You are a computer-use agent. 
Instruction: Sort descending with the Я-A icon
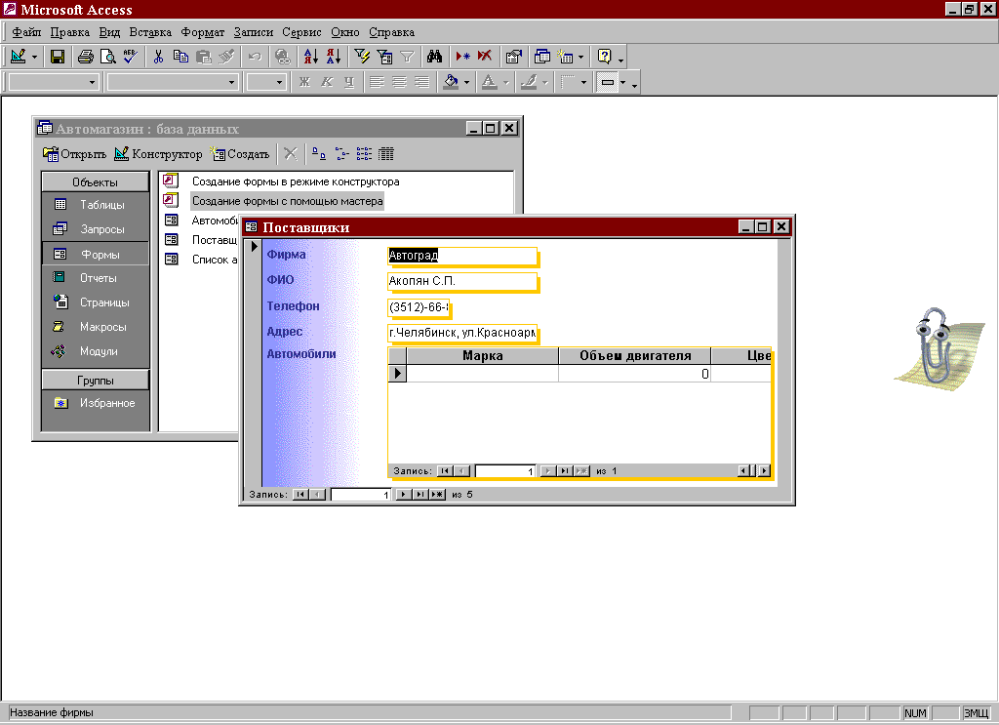334,57
